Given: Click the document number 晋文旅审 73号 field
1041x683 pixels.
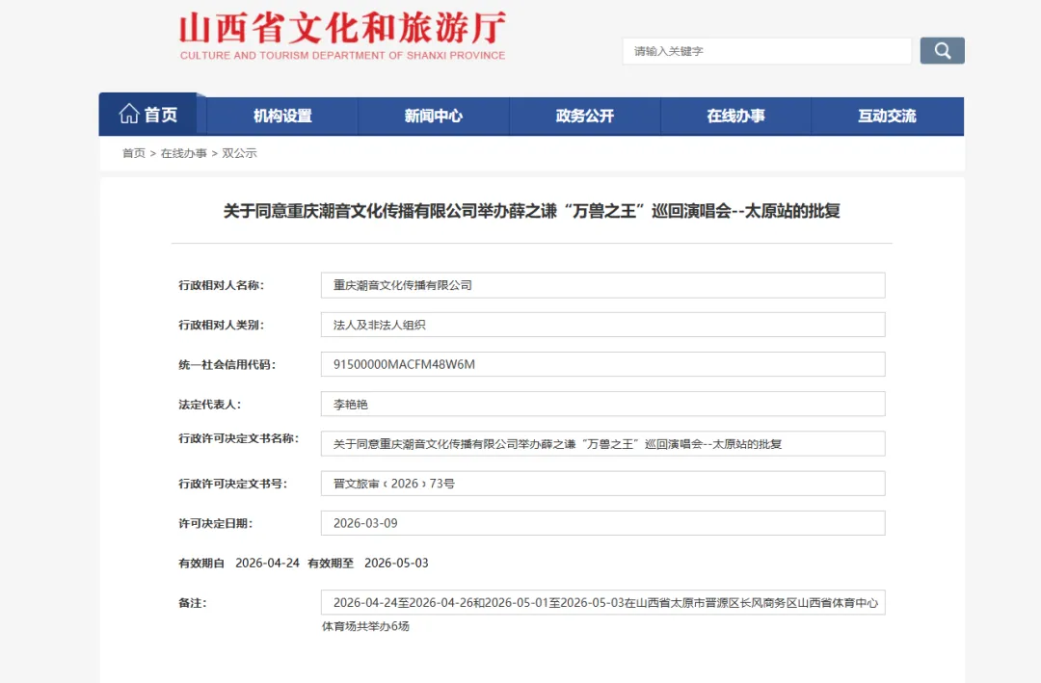Looking at the screenshot, I should click(602, 484).
